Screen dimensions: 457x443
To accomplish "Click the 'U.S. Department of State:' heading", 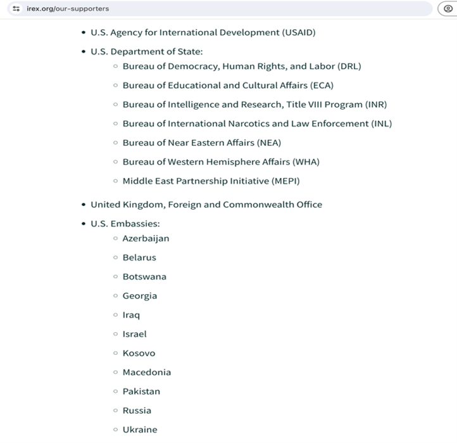I will coord(147,52).
